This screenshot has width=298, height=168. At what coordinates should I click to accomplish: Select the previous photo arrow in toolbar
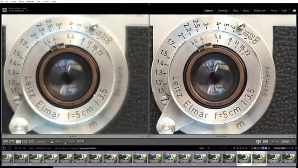coord(272,142)
